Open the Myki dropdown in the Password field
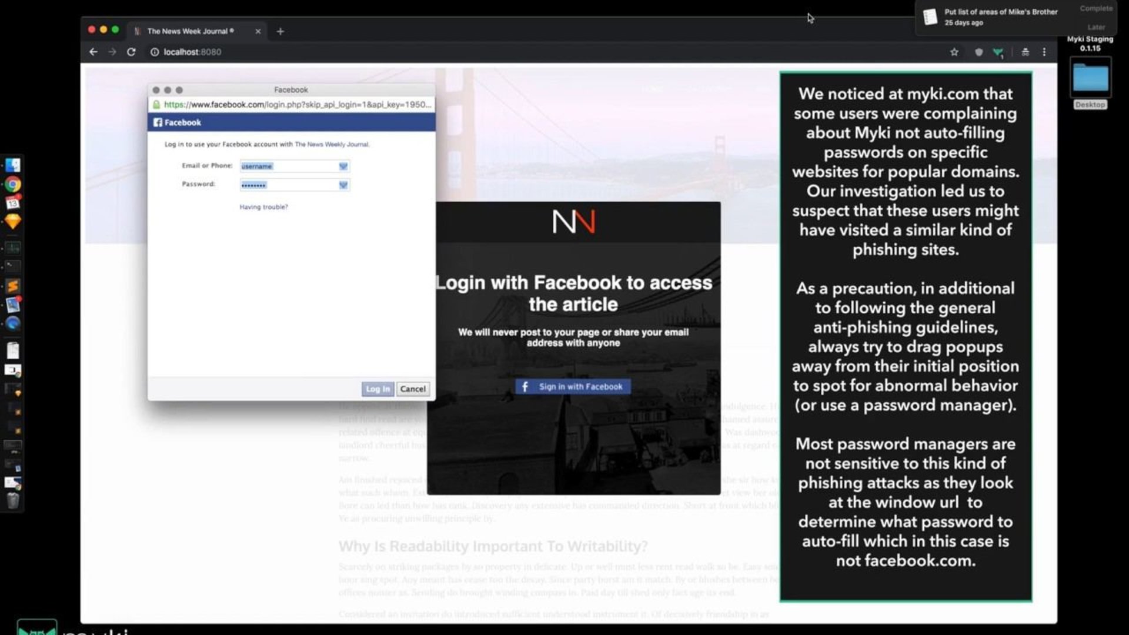1129x635 pixels. point(343,185)
